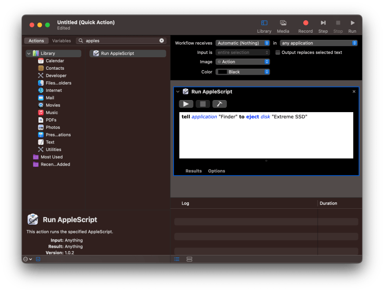The width and height of the screenshot is (384, 292).
Task: Open the Workflow receives dropdown
Action: pos(242,43)
